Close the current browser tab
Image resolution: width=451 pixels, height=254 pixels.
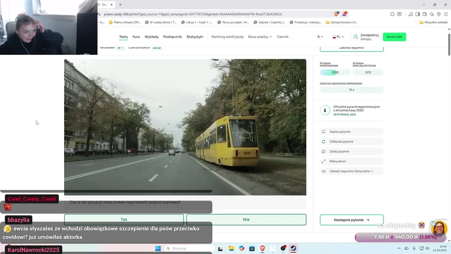click(x=112, y=5)
